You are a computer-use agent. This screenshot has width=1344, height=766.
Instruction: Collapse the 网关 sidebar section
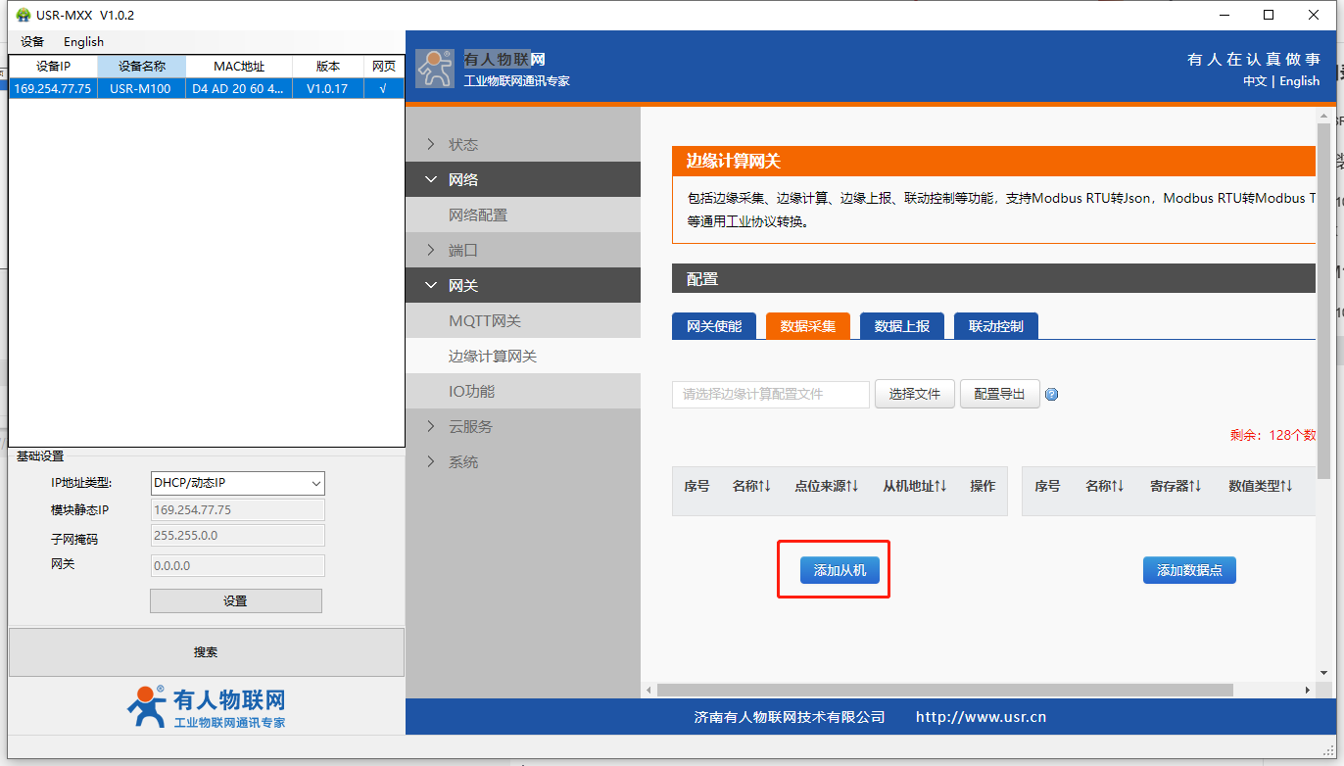point(523,286)
